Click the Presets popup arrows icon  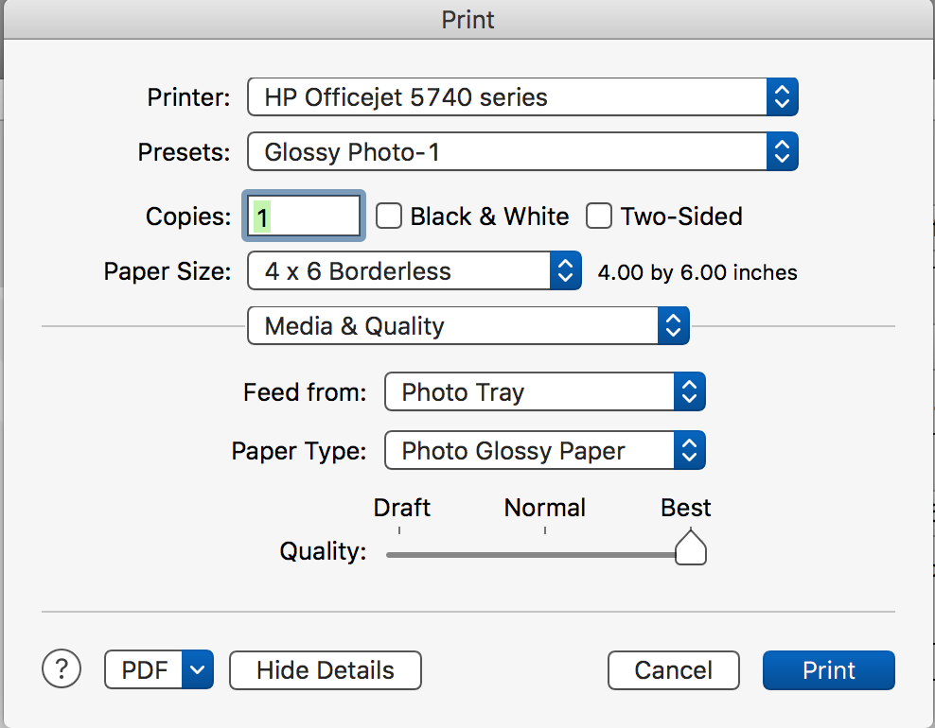point(781,151)
